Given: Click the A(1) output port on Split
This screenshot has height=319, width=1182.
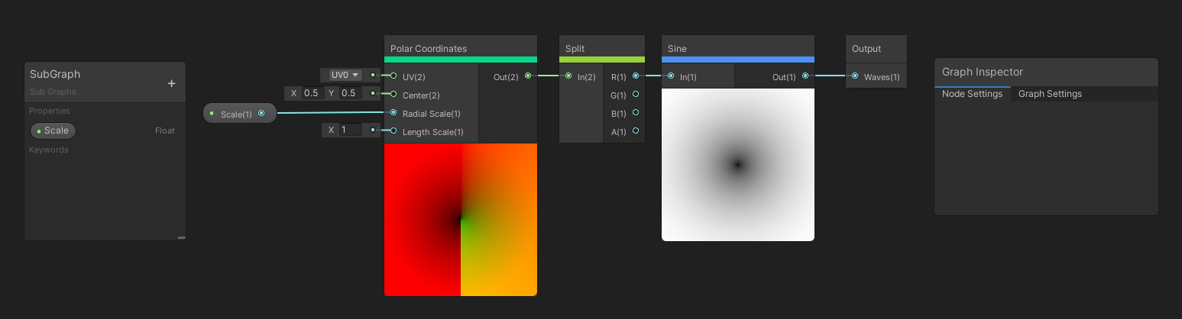Looking at the screenshot, I should (x=636, y=131).
